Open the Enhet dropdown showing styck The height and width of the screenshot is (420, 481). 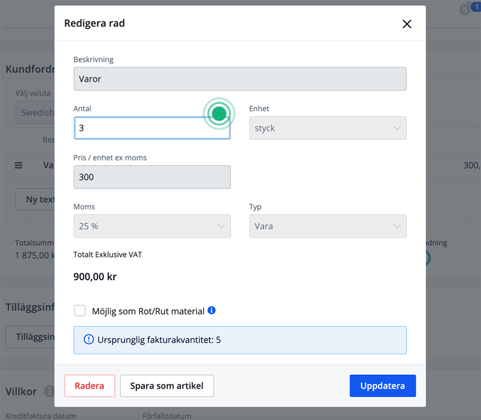(x=327, y=128)
